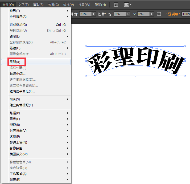The width and height of the screenshot is (190, 184).
Task: Choose 建立剪裁標記(C) menu item
Action: pos(21,105)
